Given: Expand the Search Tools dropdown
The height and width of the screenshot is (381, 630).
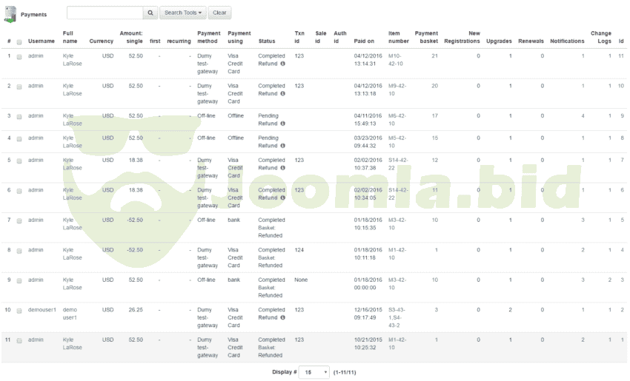Looking at the screenshot, I should [x=182, y=13].
